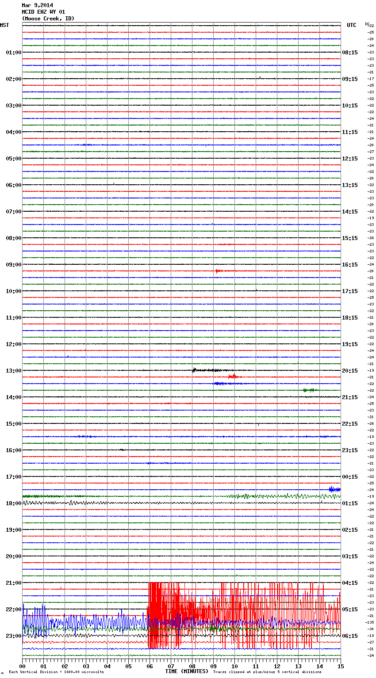Click the UTC timezone header
The height and width of the screenshot is (678, 376).
click(x=352, y=25)
